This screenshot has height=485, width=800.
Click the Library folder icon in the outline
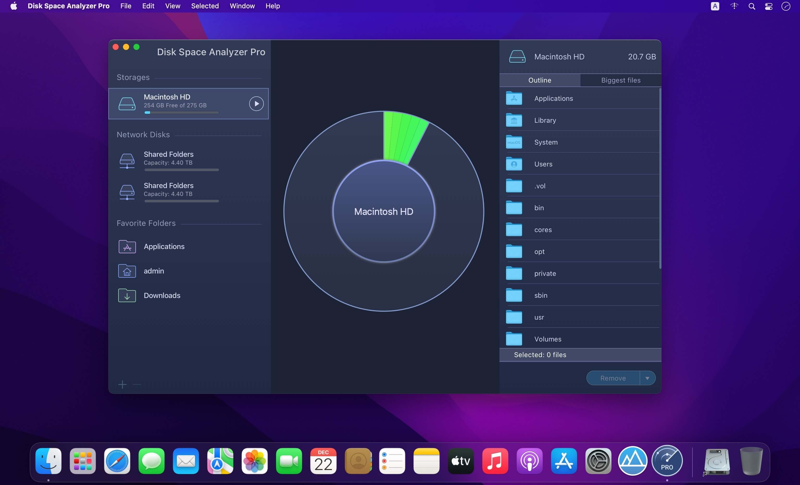514,120
